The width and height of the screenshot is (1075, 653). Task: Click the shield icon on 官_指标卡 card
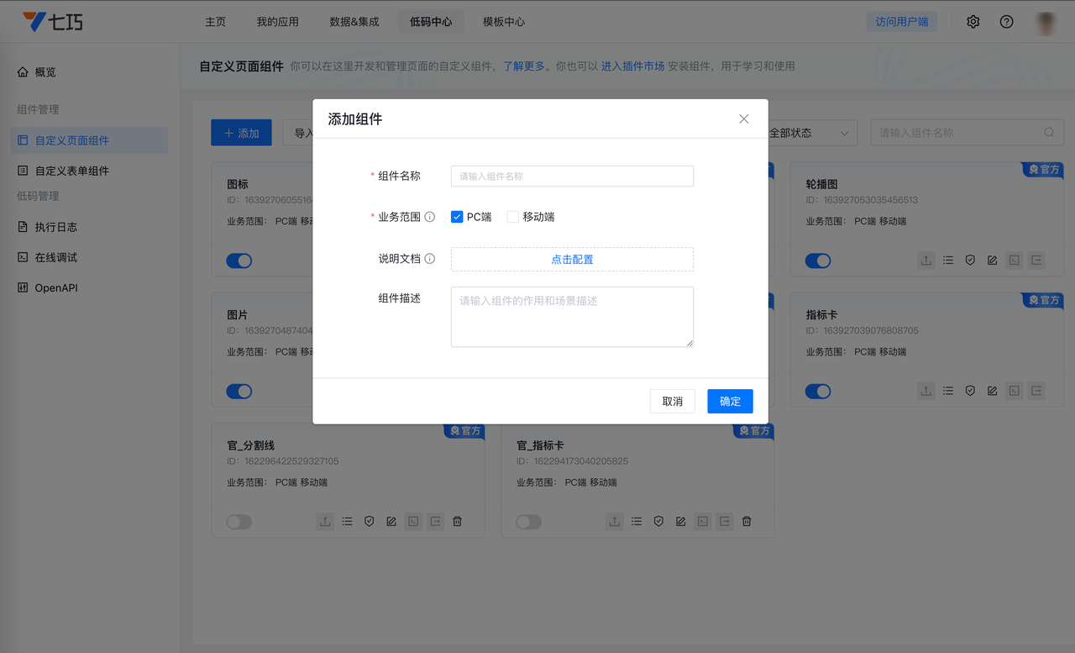coord(658,522)
